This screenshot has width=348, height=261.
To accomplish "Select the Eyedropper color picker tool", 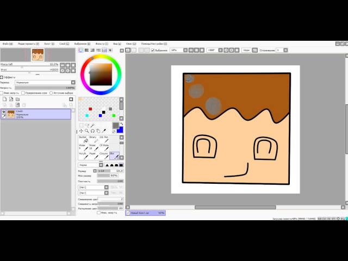I will (x=104, y=131).
